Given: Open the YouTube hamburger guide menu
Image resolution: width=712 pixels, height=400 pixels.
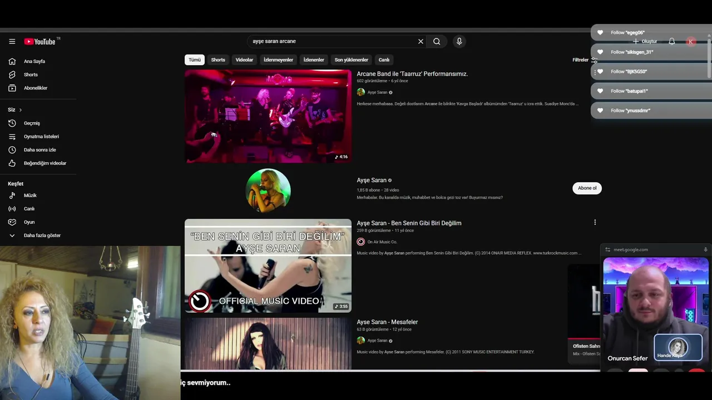Looking at the screenshot, I should pyautogui.click(x=12, y=42).
